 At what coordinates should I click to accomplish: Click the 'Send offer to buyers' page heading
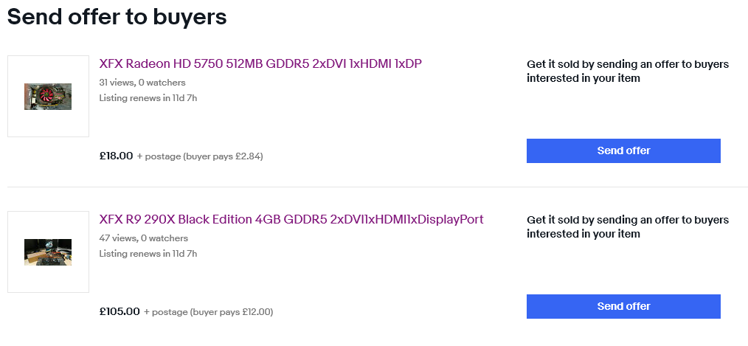117,17
